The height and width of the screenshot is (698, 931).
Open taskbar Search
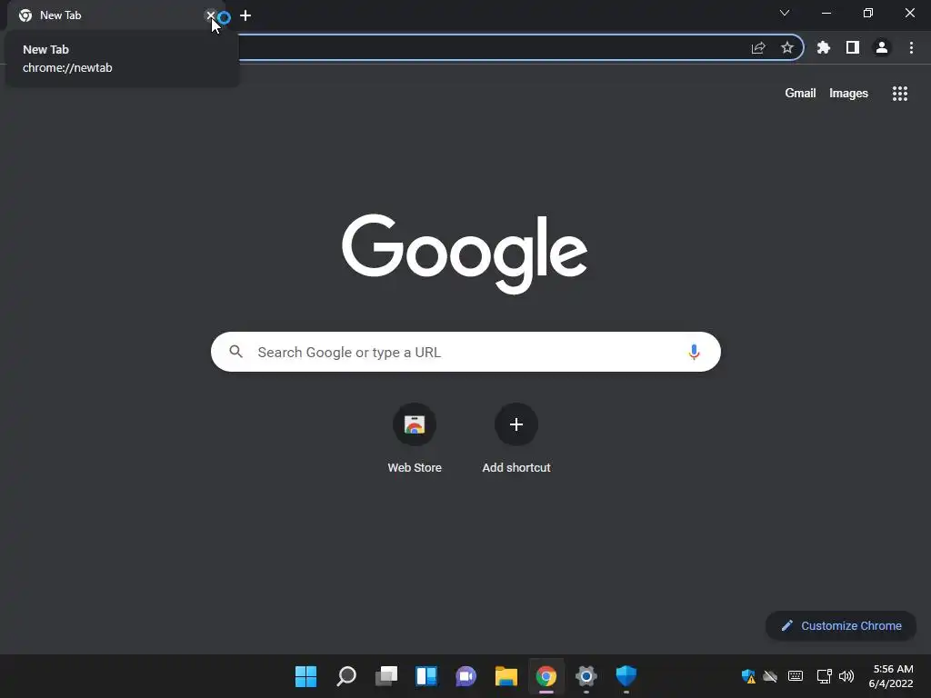[x=346, y=676]
